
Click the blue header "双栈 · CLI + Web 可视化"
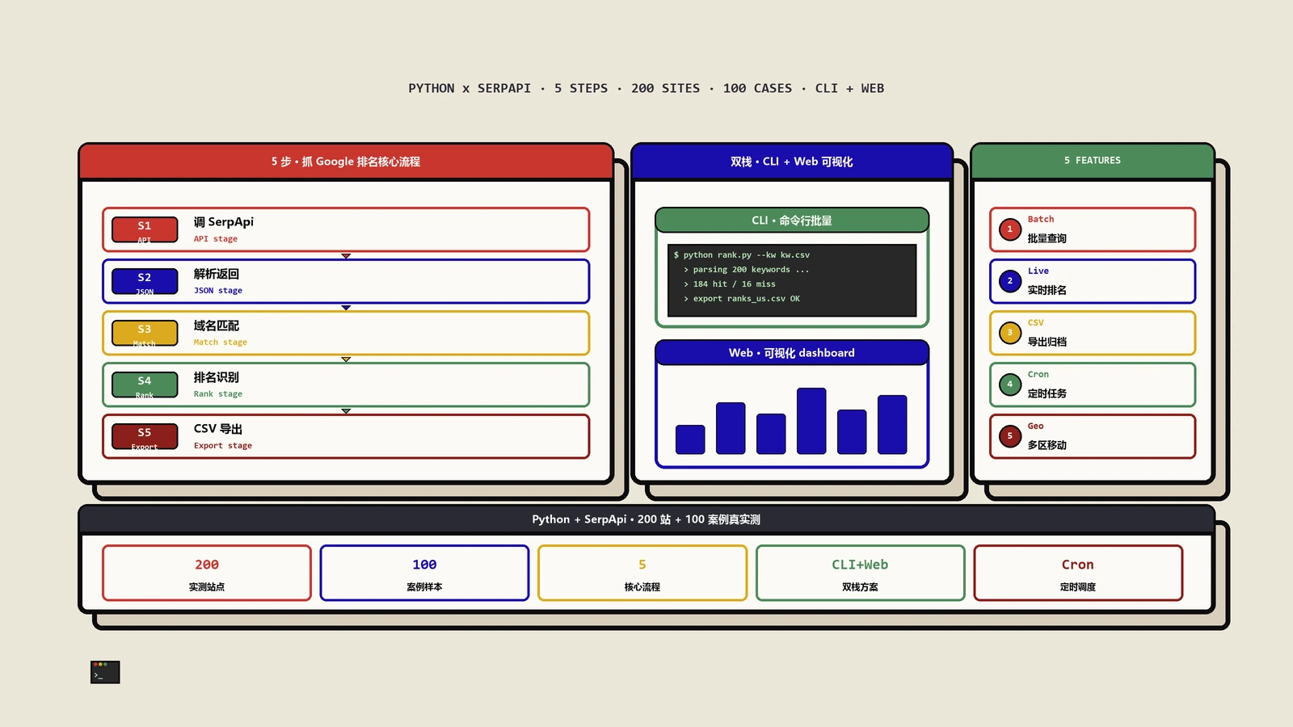tap(792, 162)
